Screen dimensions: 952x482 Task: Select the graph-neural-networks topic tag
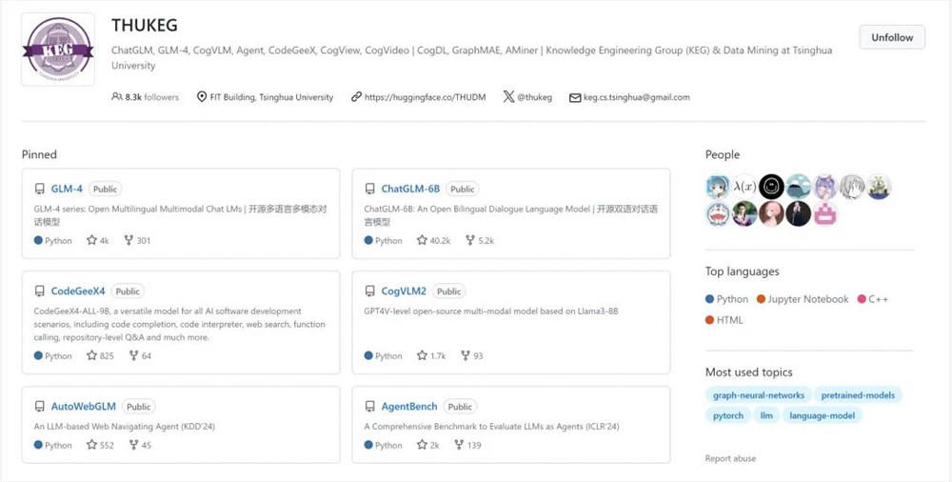click(759, 395)
